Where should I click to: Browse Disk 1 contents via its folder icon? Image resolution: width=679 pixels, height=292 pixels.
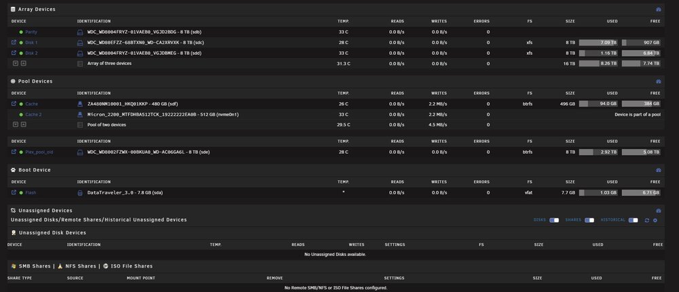tap(14, 42)
